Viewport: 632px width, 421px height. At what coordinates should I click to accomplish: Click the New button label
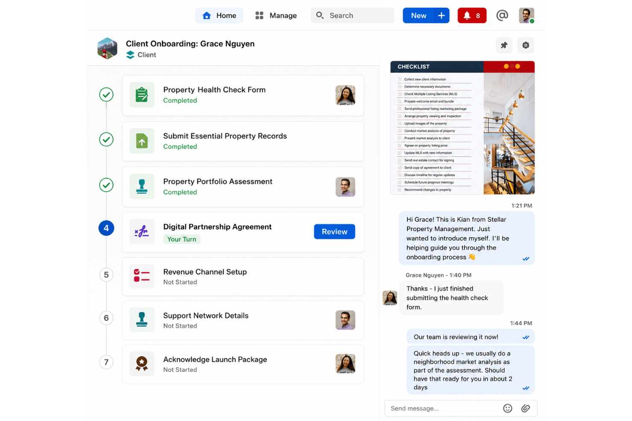tap(418, 15)
